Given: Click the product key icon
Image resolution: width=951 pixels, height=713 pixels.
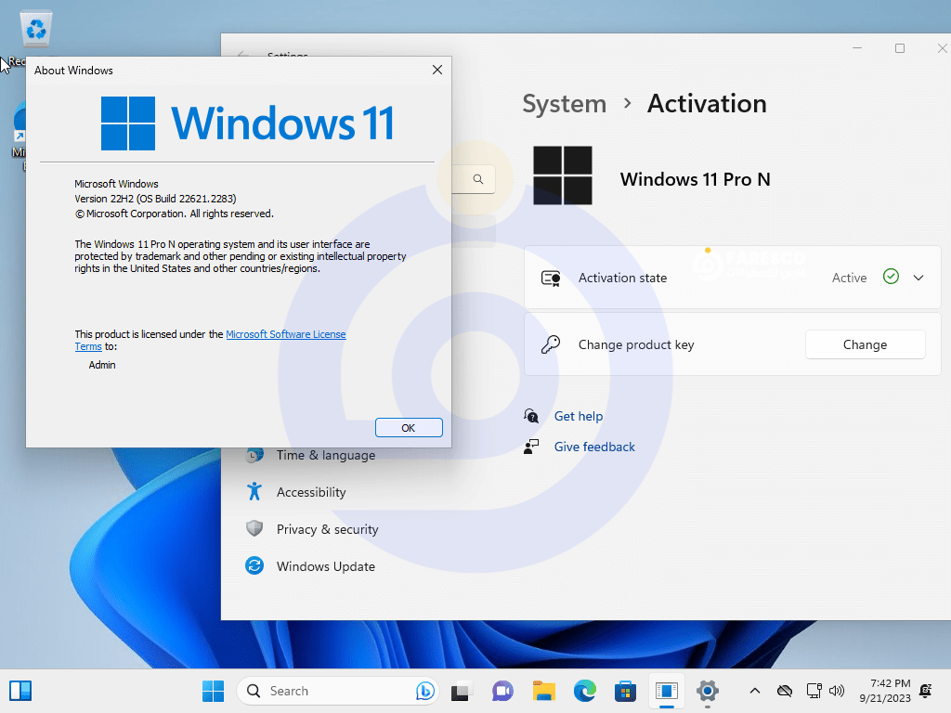Looking at the screenshot, I should click(551, 344).
